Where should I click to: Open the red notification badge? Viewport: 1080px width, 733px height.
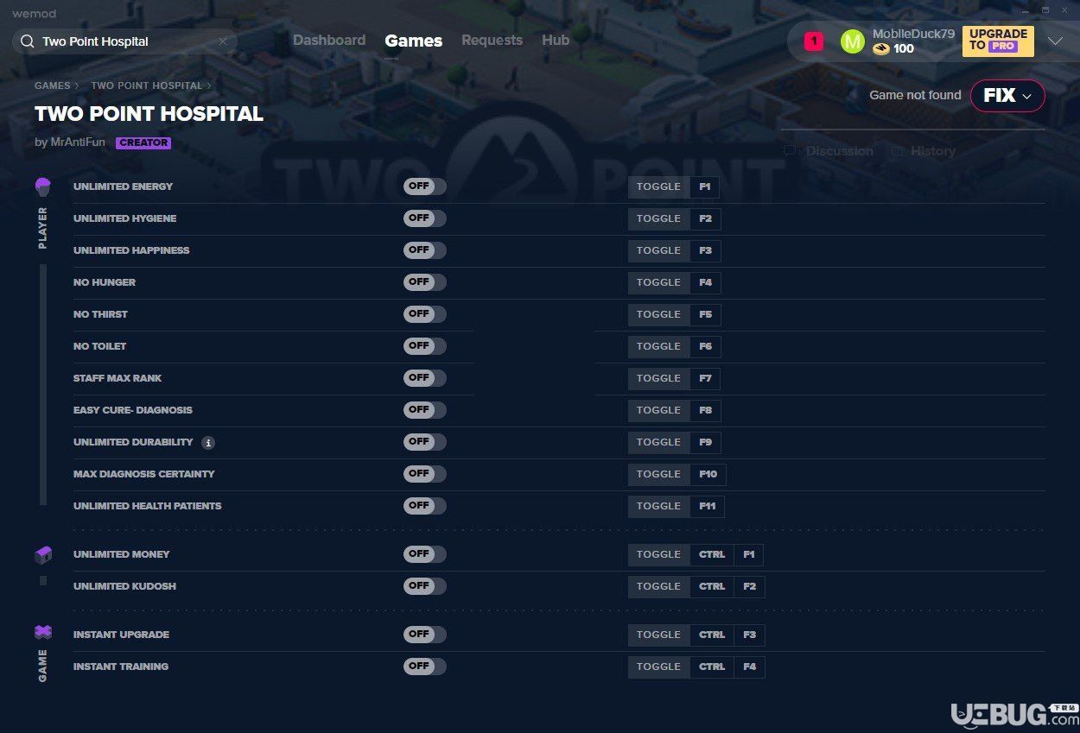[814, 41]
